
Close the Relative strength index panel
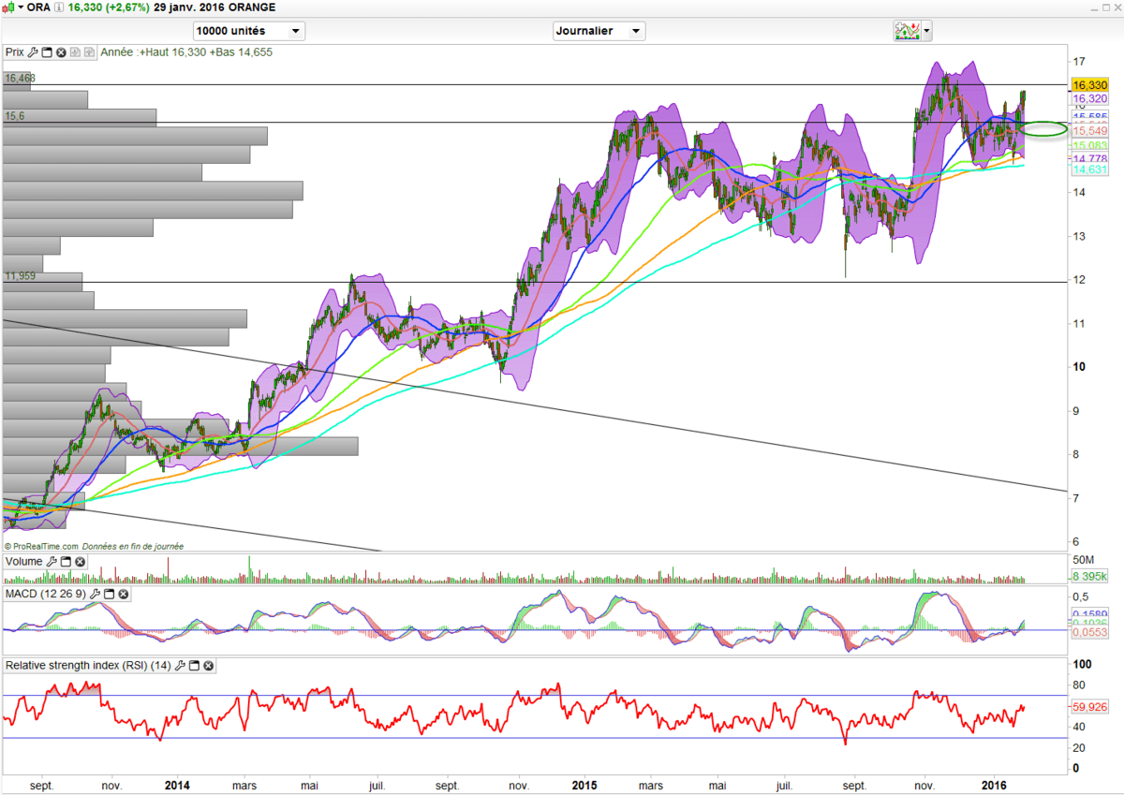209,666
